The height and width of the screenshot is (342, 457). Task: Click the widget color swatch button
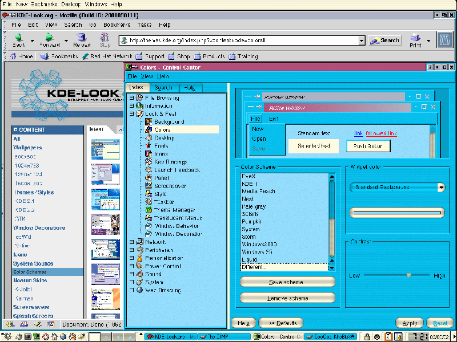pyautogui.click(x=397, y=213)
